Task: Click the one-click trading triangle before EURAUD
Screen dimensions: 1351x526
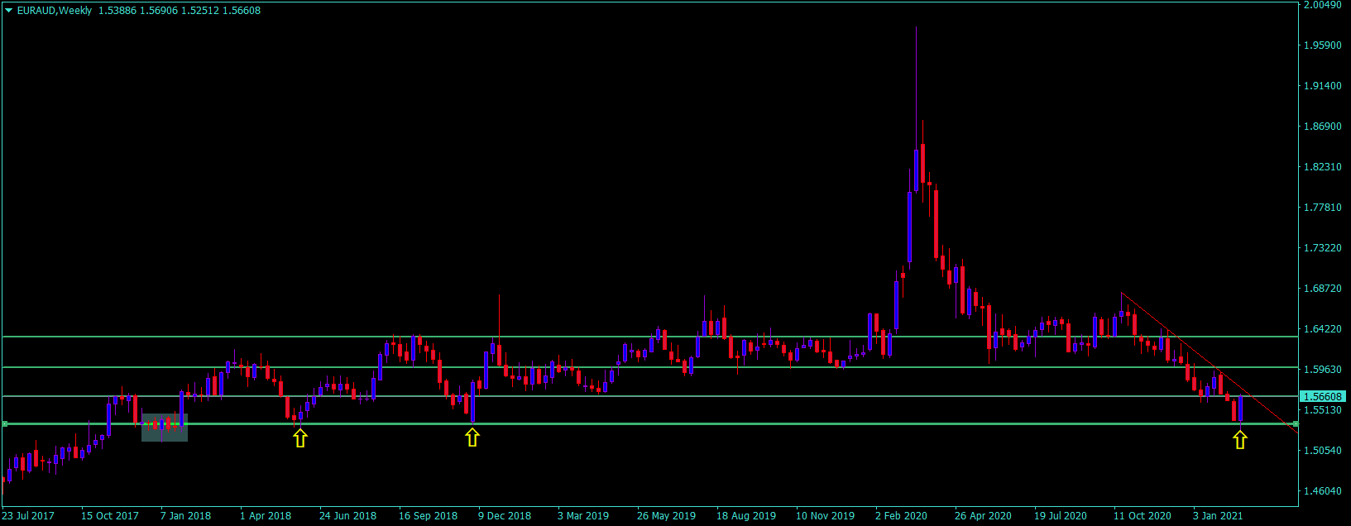Action: pos(9,11)
